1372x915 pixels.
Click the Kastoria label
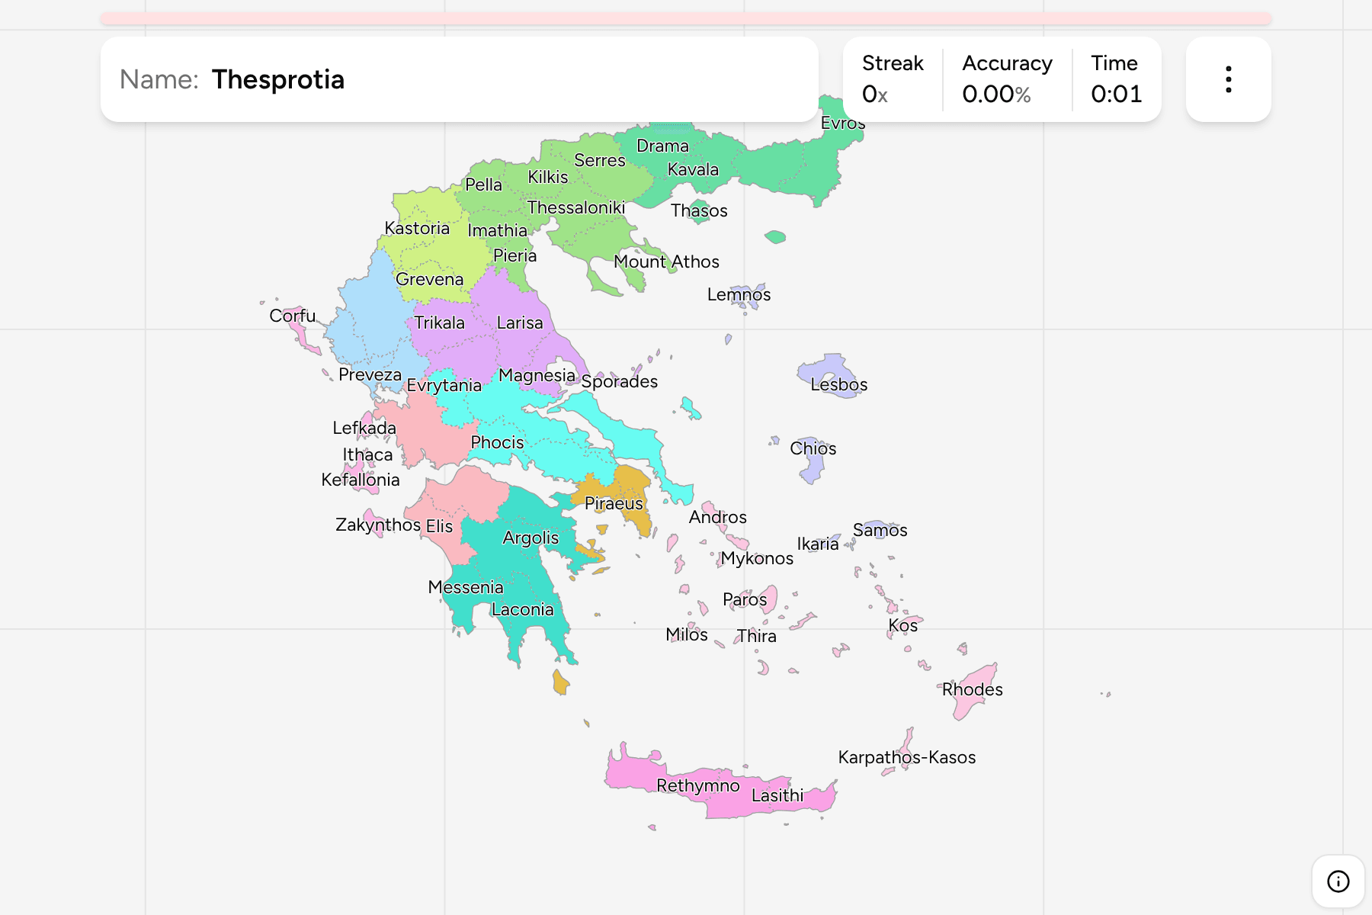[417, 228]
